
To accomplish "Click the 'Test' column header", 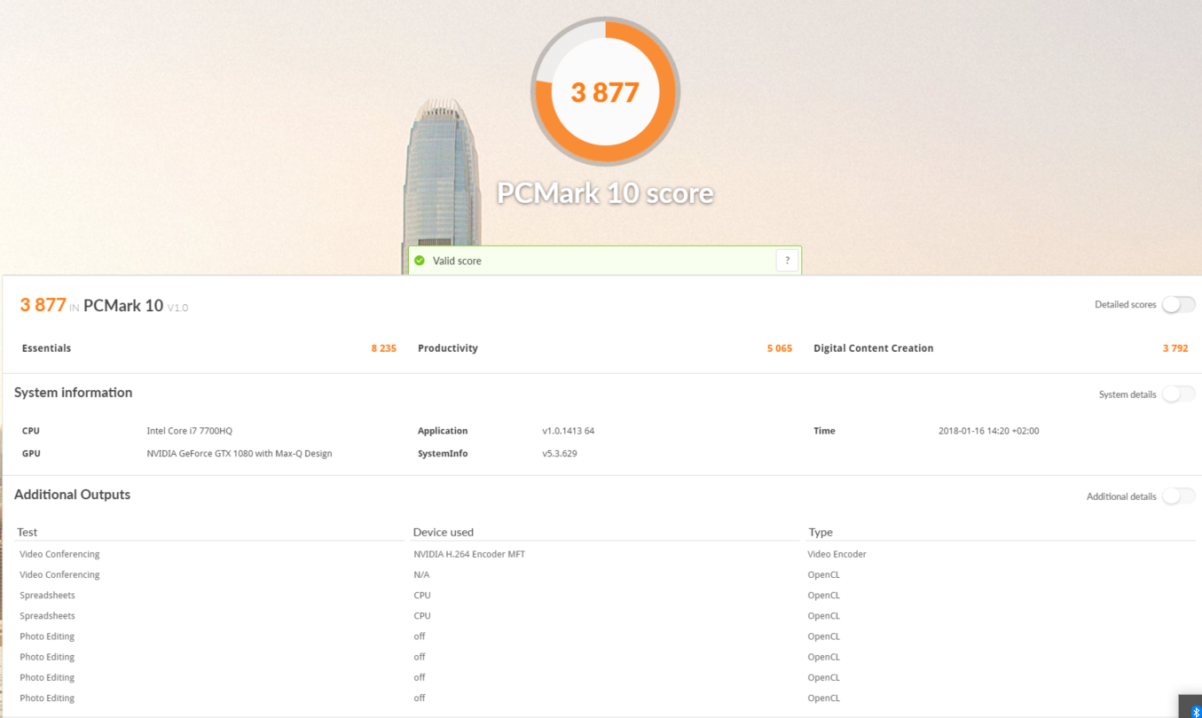I will pos(27,533).
